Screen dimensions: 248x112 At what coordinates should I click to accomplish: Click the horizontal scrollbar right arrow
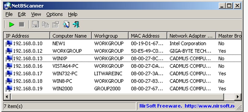click(x=238, y=97)
